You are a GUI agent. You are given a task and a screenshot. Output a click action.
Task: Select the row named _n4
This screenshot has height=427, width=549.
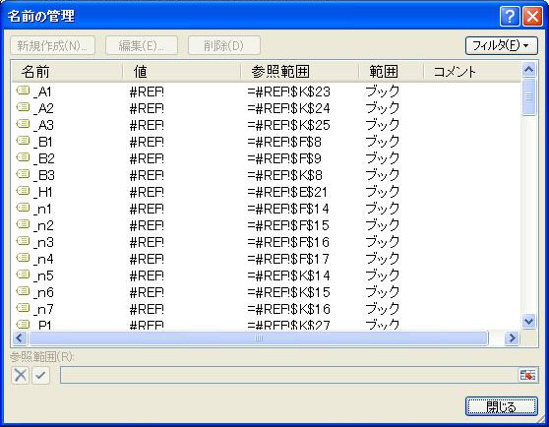tap(266, 260)
